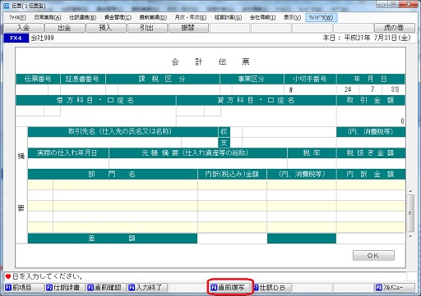Open the 会社情報(I) menu

coord(262,17)
